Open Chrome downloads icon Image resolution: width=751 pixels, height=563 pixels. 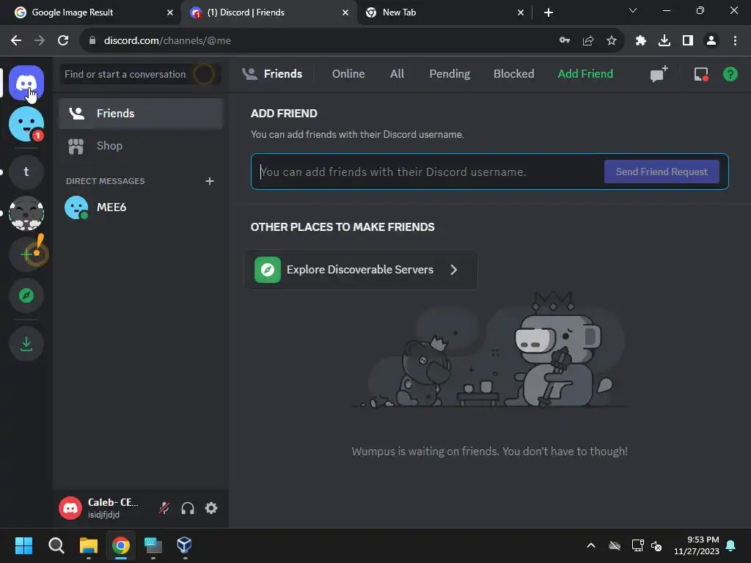point(664,41)
